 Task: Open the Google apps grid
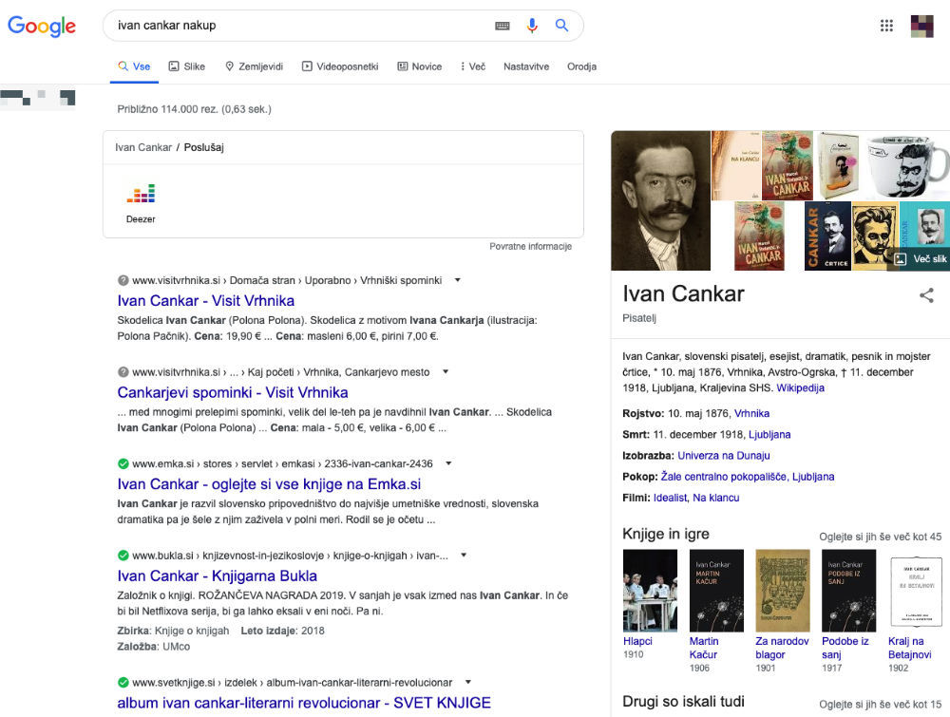coord(886,26)
